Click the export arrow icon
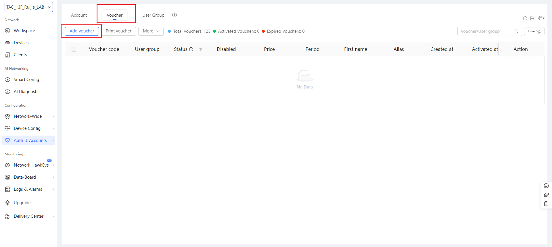 point(532,18)
